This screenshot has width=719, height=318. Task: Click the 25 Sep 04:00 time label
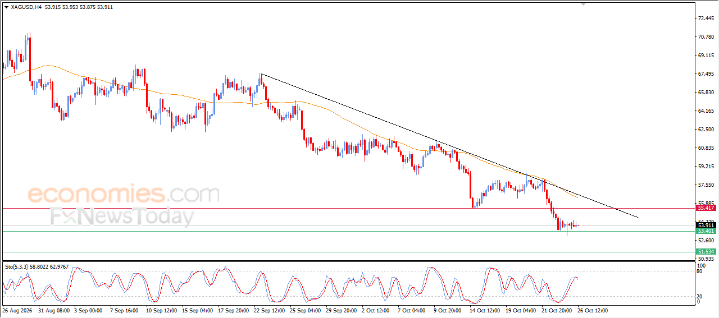(x=305, y=310)
